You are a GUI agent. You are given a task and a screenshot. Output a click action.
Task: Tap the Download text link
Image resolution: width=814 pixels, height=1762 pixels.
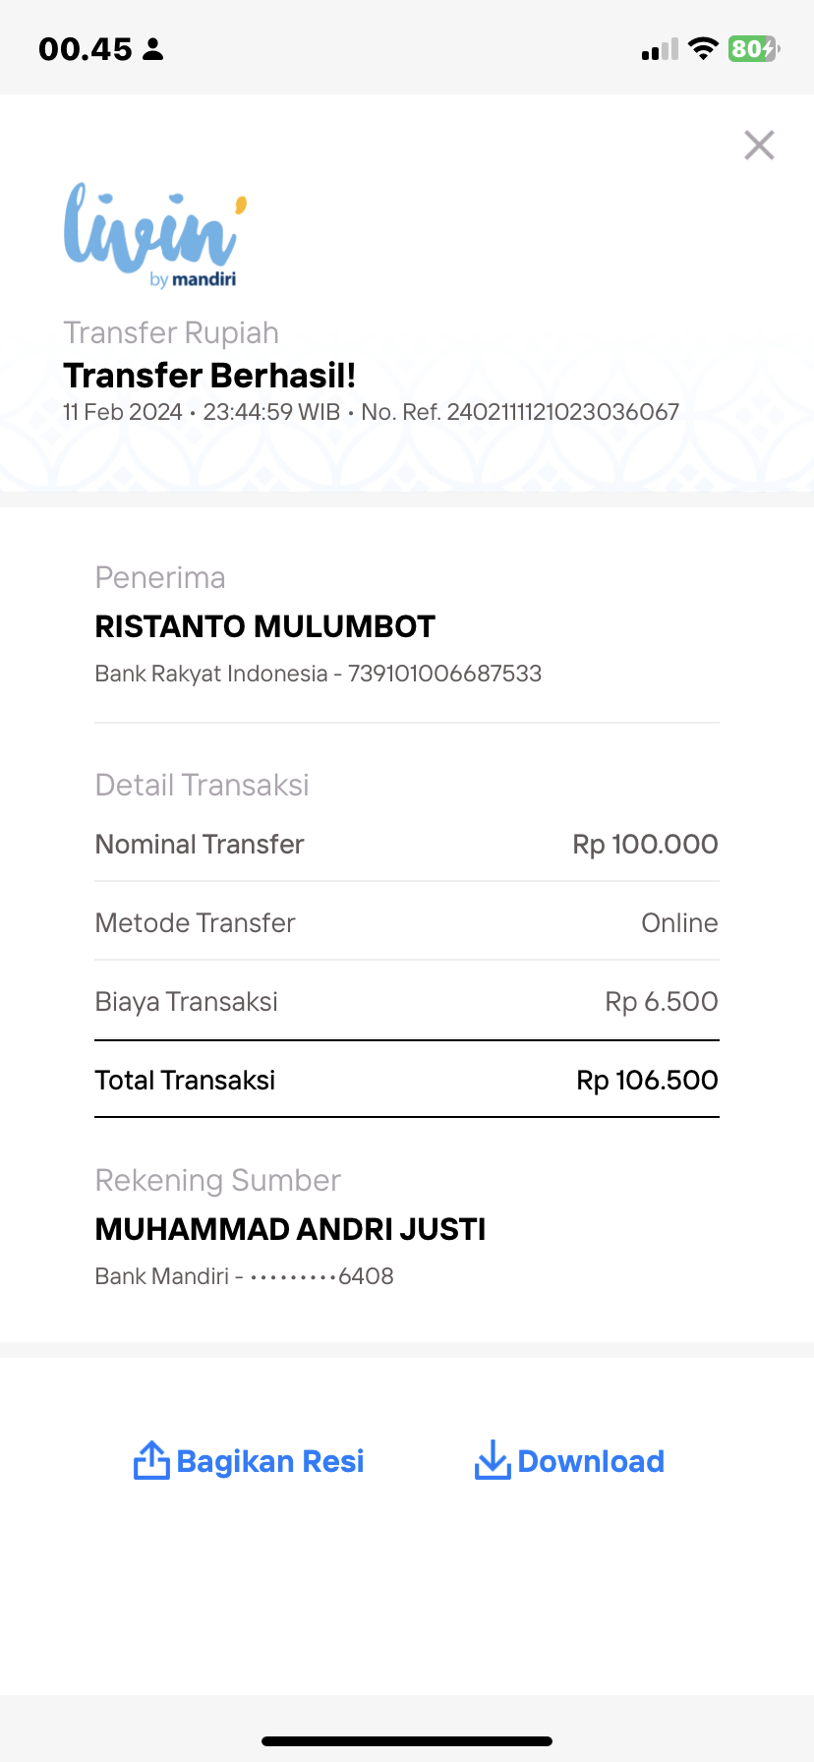tap(591, 1461)
